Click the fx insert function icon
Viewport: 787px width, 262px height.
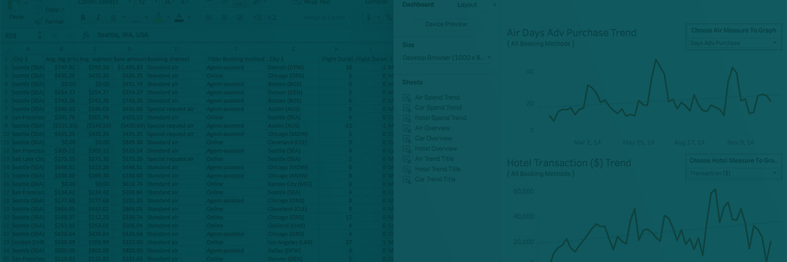86,35
